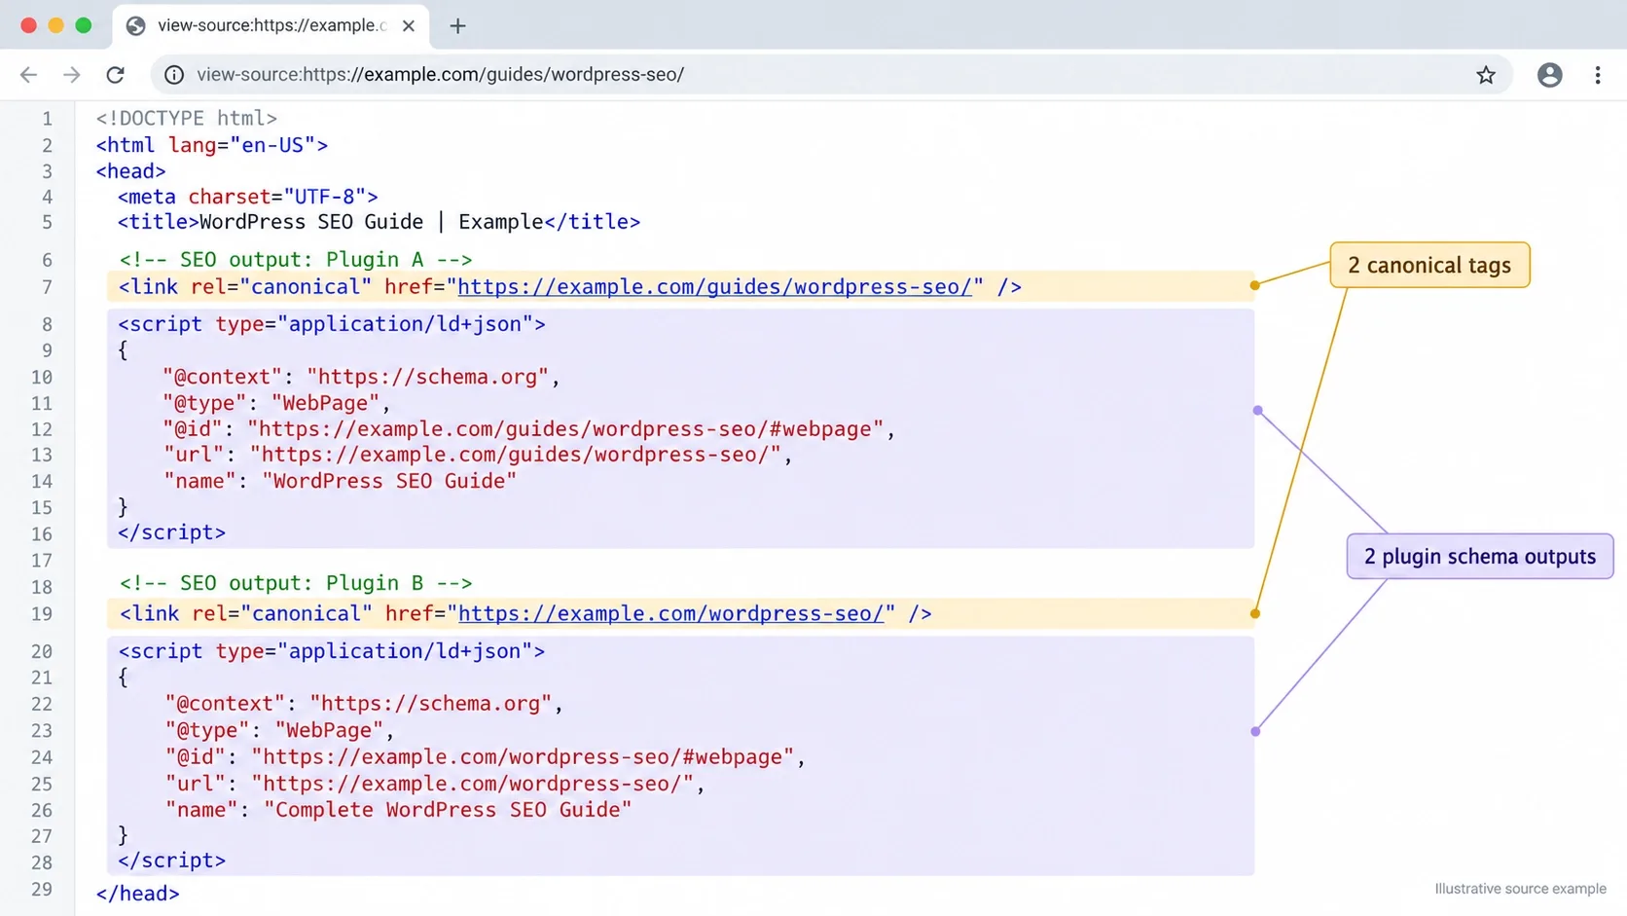The image size is (1627, 916).
Task: Open the Chrome three-dot menu
Action: [x=1598, y=75]
